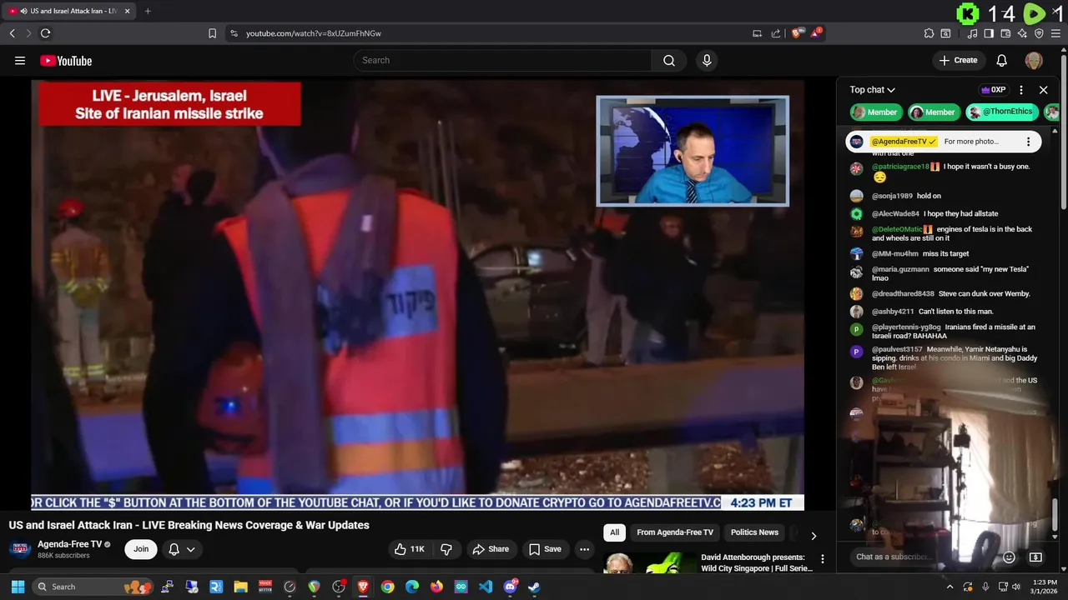Start voice search with the microphone

pyautogui.click(x=707, y=60)
